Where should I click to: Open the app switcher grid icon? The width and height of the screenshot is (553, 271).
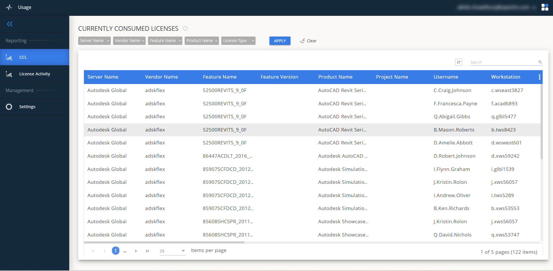click(545, 7)
